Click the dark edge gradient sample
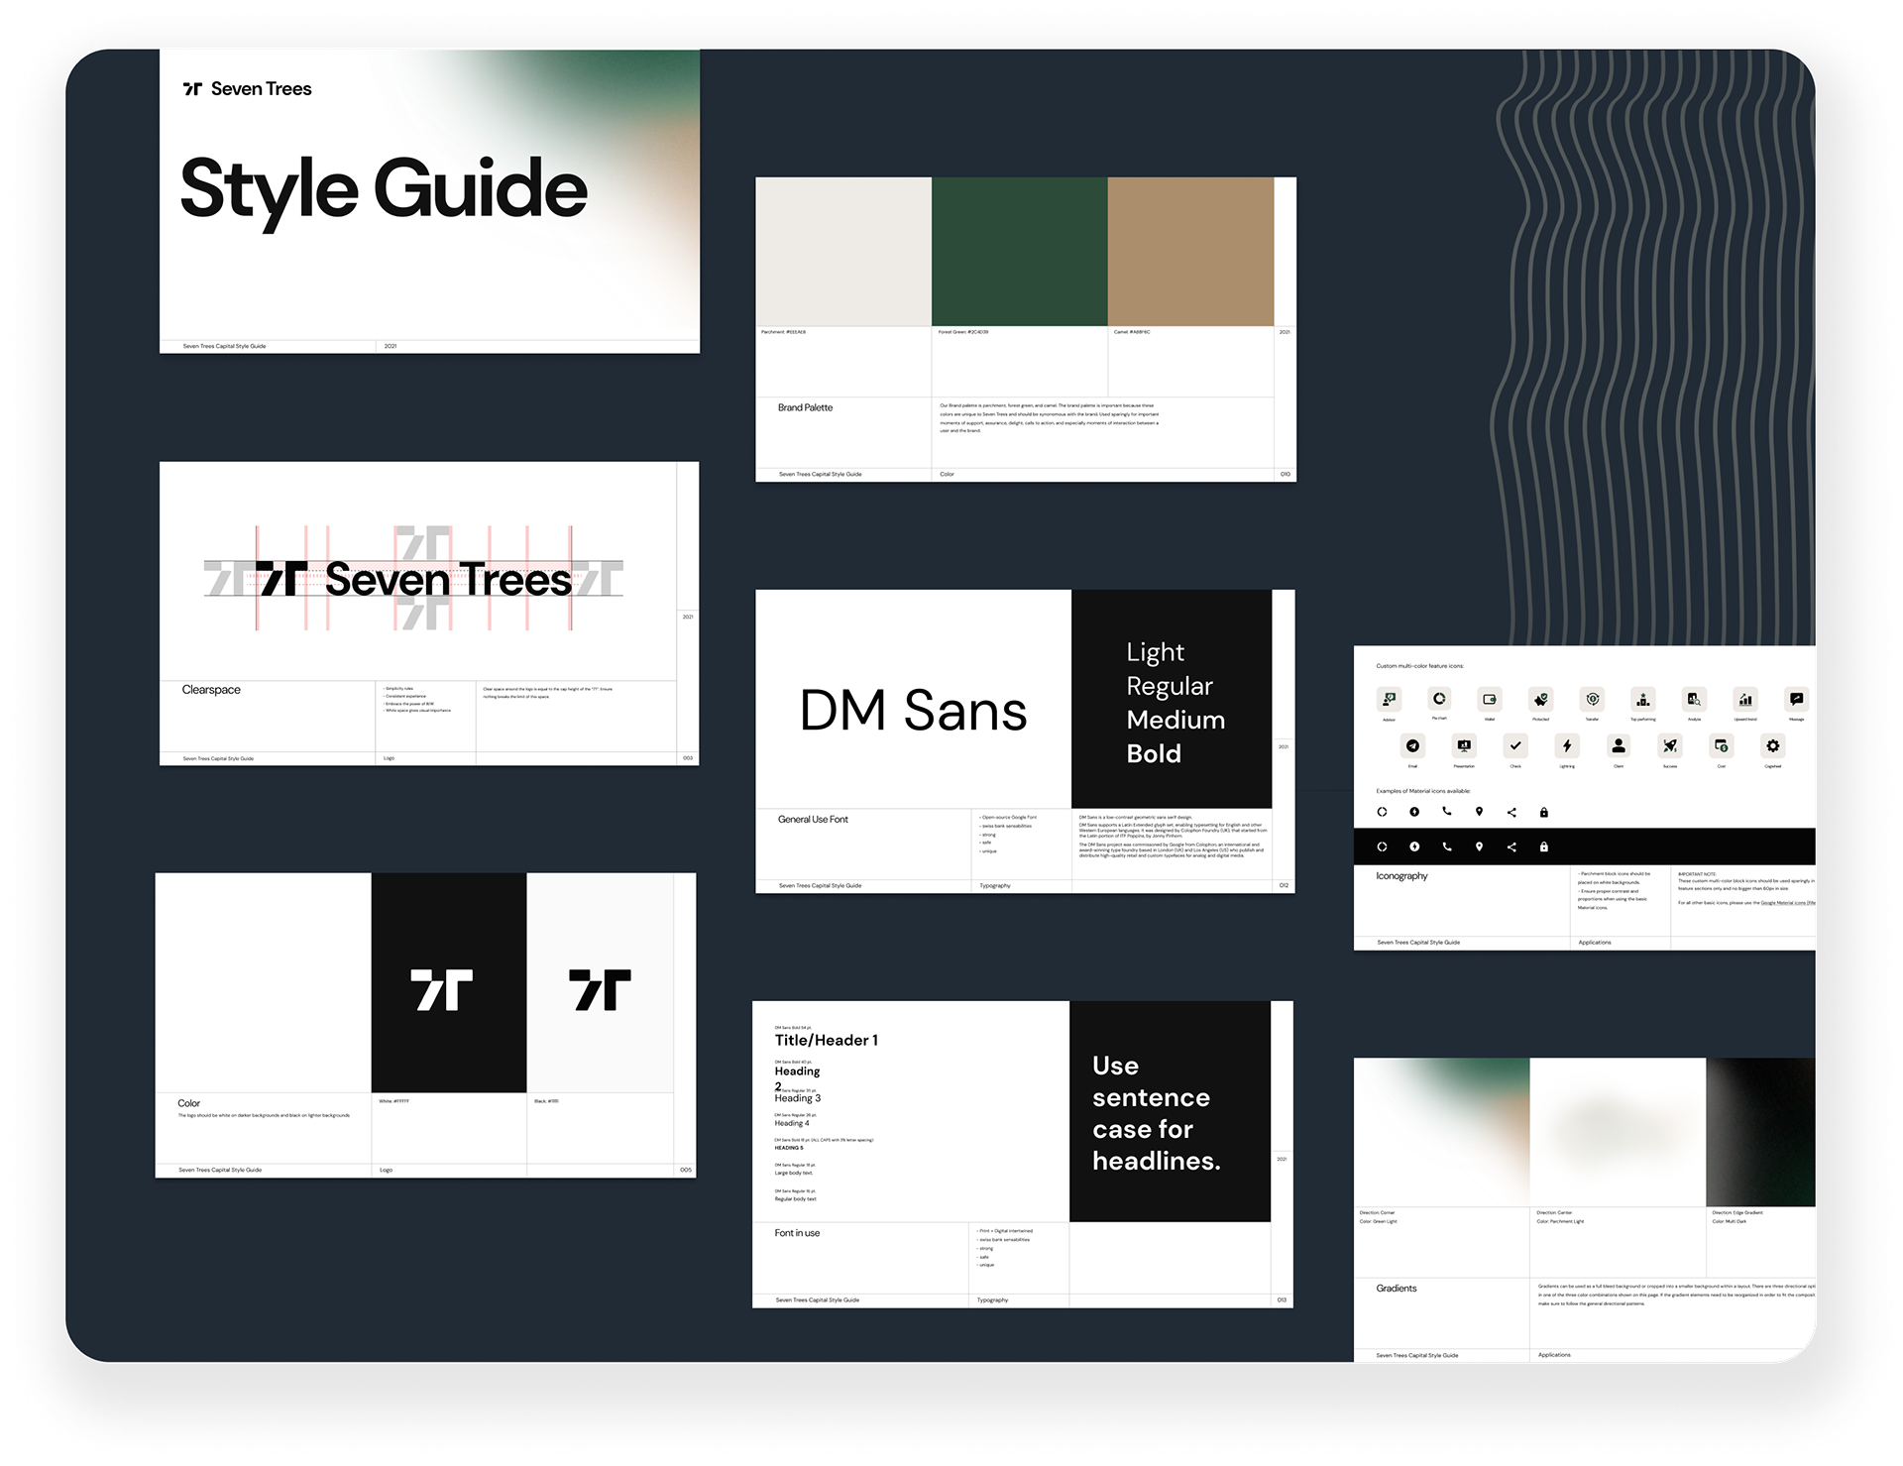Image resolution: width=1903 pixels, height=1466 pixels. [x=1760, y=1132]
